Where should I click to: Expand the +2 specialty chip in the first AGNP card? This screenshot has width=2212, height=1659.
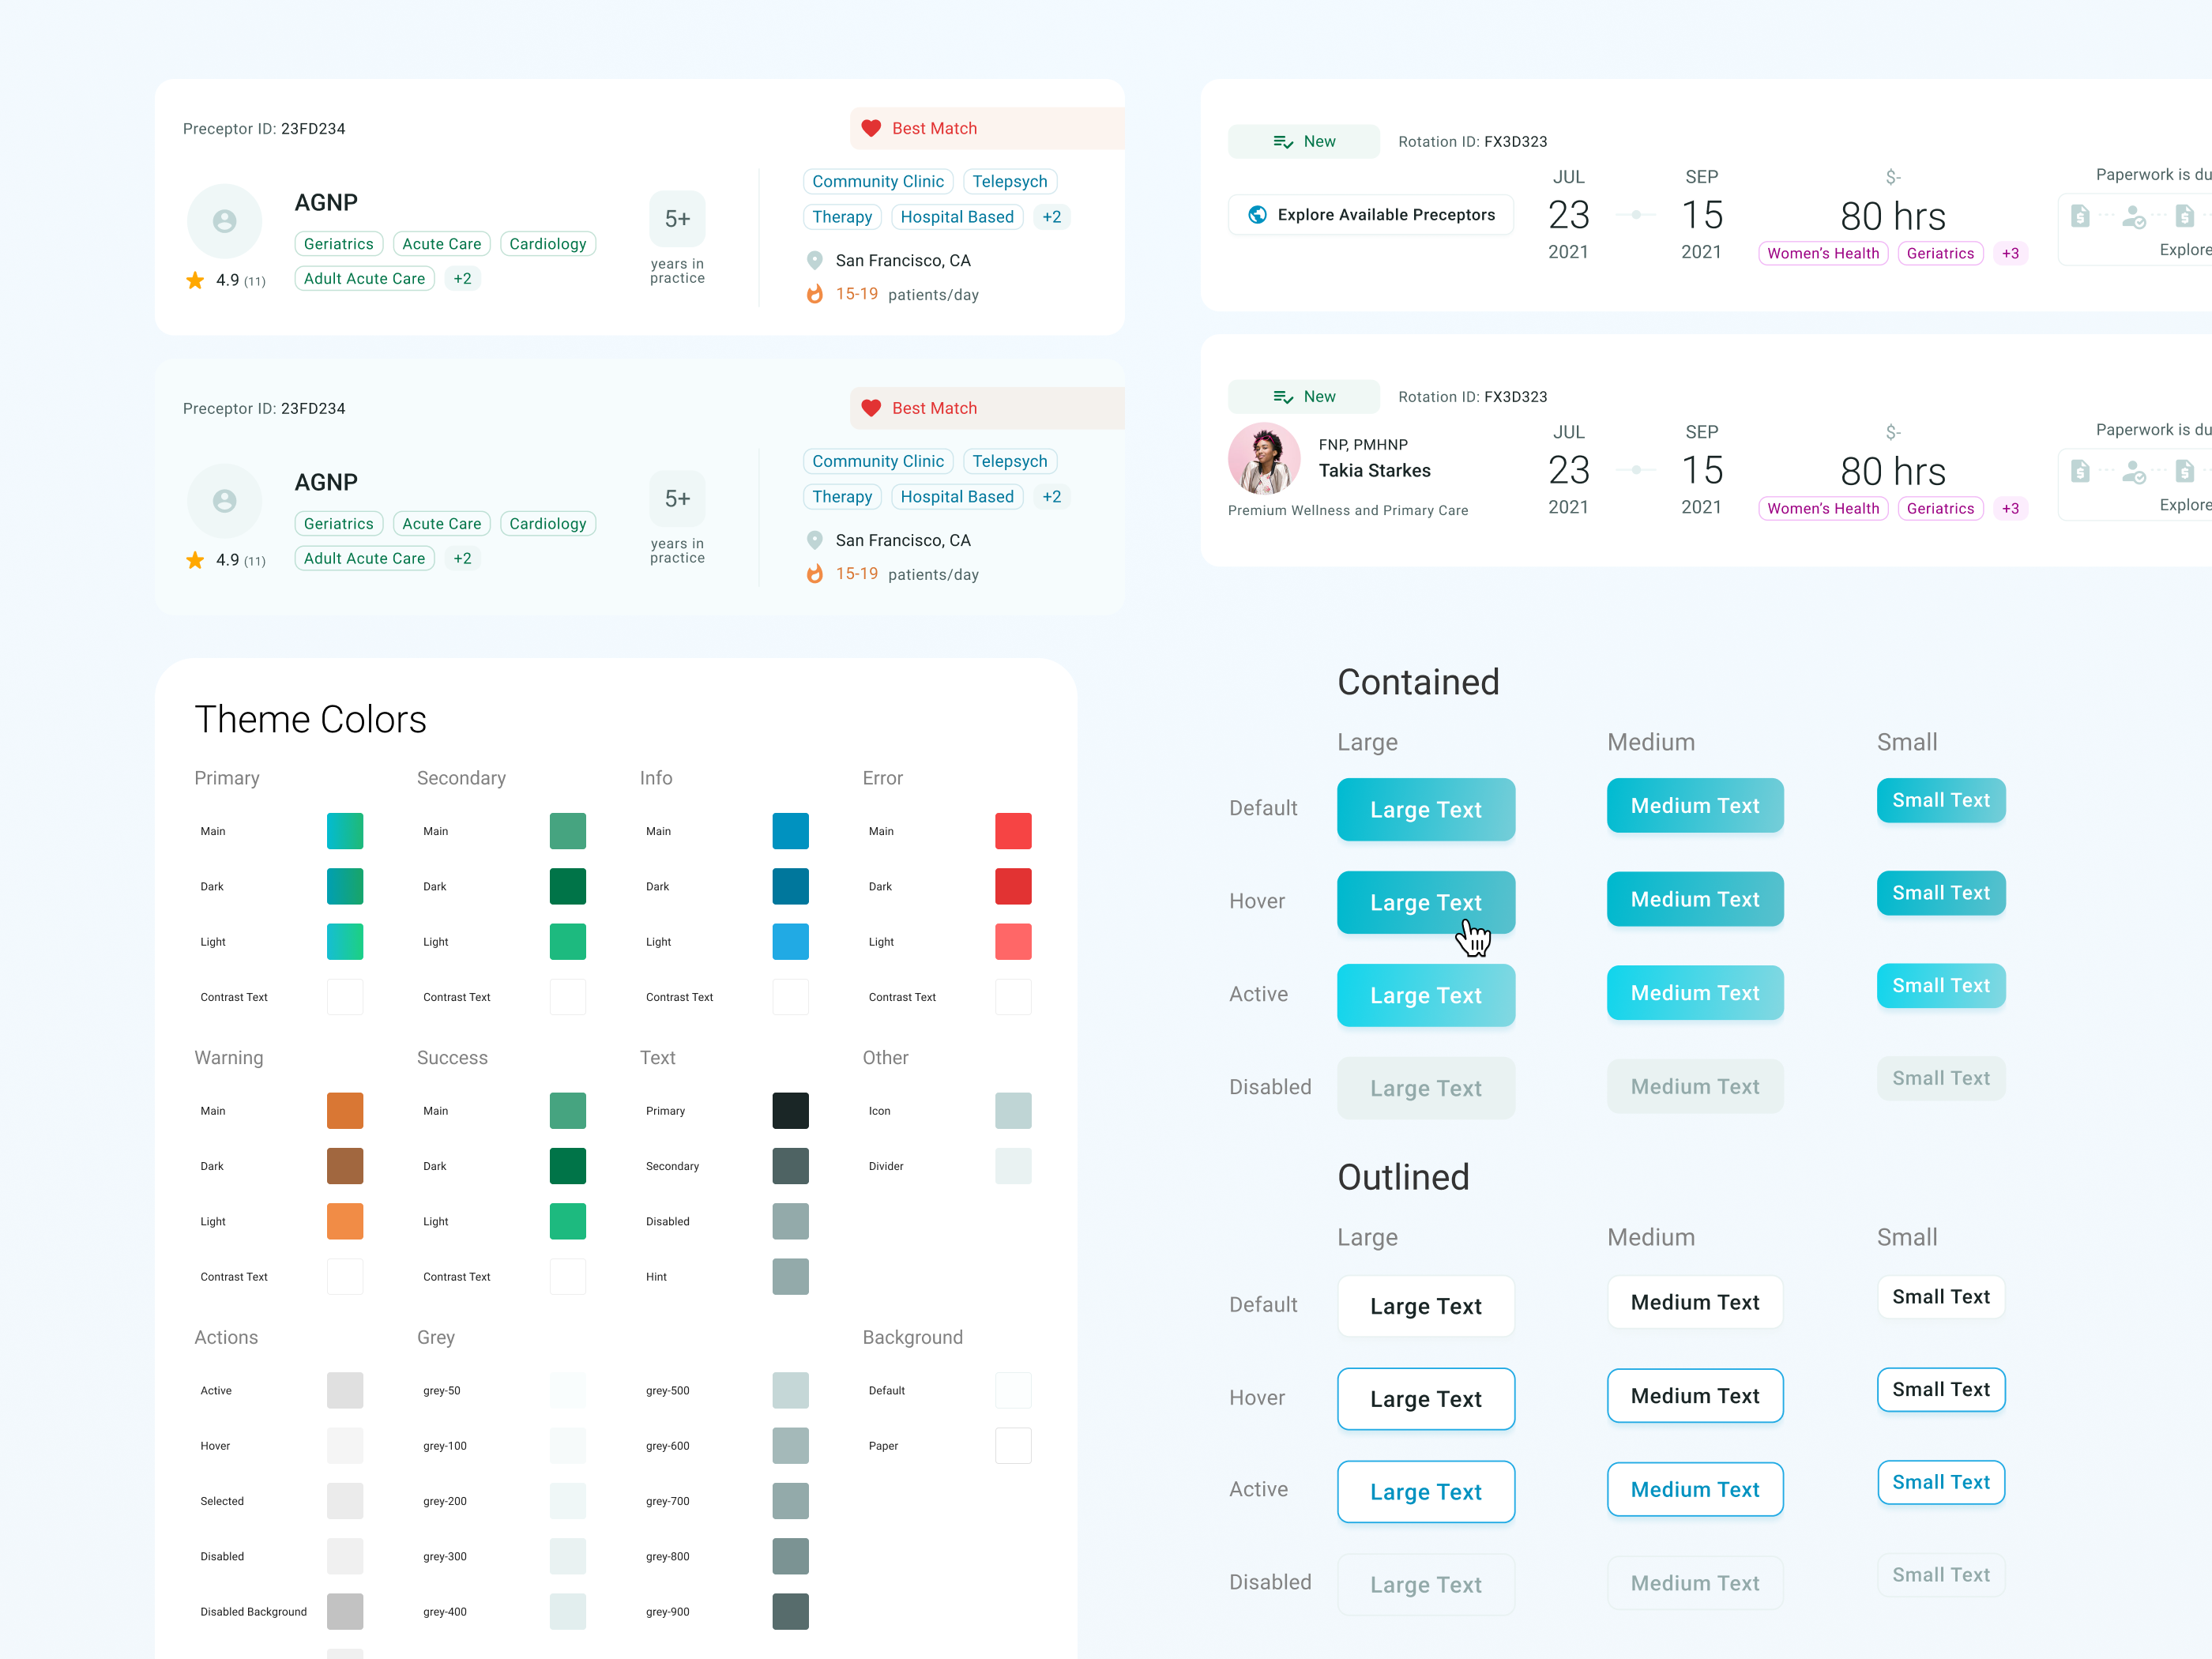(x=462, y=279)
